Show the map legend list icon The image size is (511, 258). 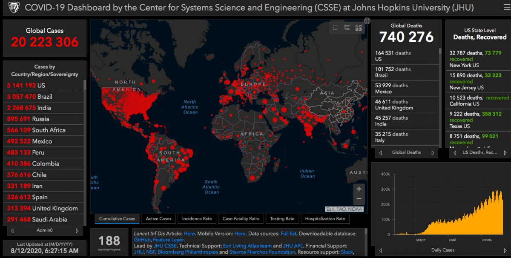[347, 28]
